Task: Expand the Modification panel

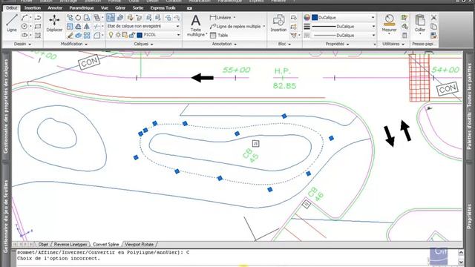Action: click(74, 44)
